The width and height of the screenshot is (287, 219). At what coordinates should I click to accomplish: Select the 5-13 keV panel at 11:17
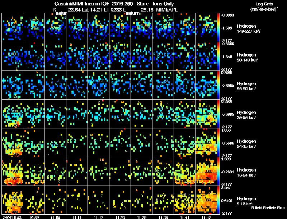98,200
